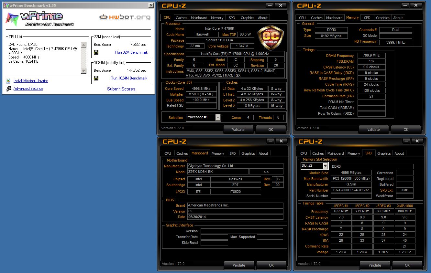Click the Threads value 8

pos(278,118)
